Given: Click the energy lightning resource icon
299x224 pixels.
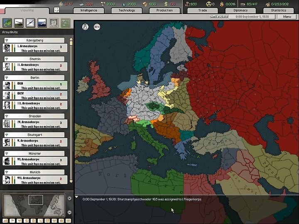Looking at the screenshot, I should (x=61, y=4).
